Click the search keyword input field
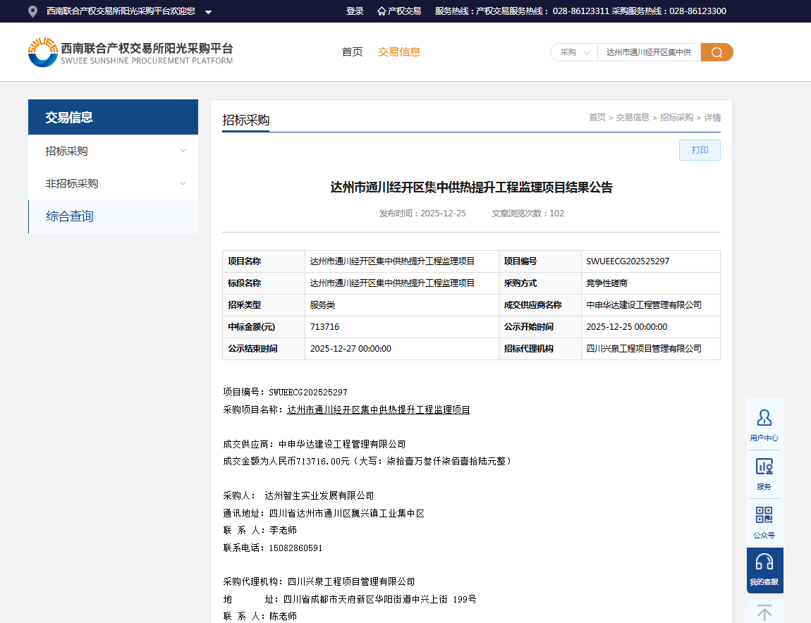The image size is (811, 623). [x=648, y=52]
